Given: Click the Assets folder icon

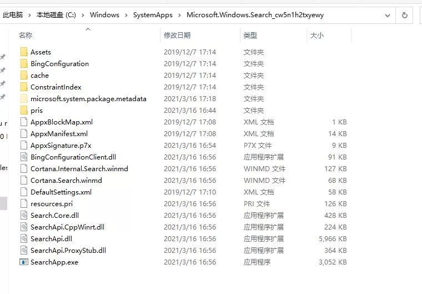Looking at the screenshot, I should coord(24,52).
